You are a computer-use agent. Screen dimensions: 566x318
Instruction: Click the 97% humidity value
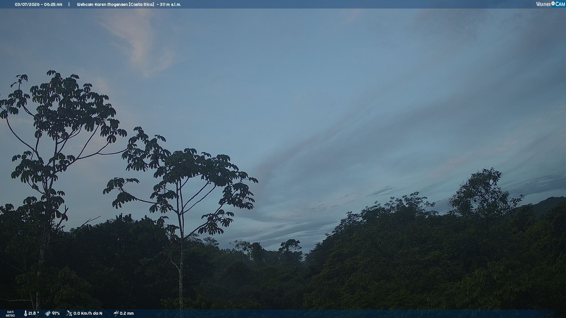pos(56,313)
